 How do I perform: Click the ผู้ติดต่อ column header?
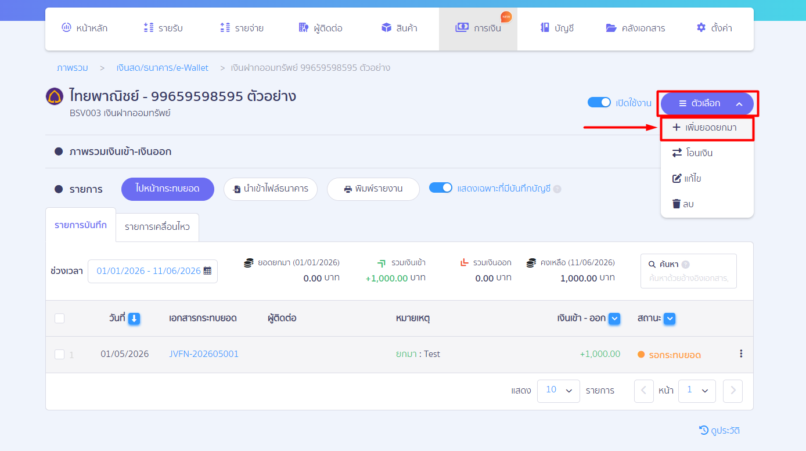tap(282, 318)
